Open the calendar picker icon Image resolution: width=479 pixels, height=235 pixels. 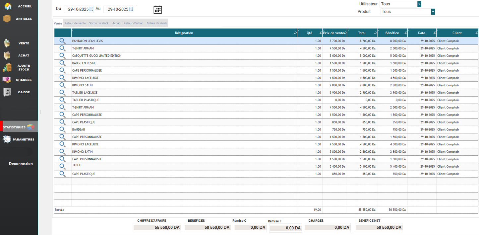point(157,10)
